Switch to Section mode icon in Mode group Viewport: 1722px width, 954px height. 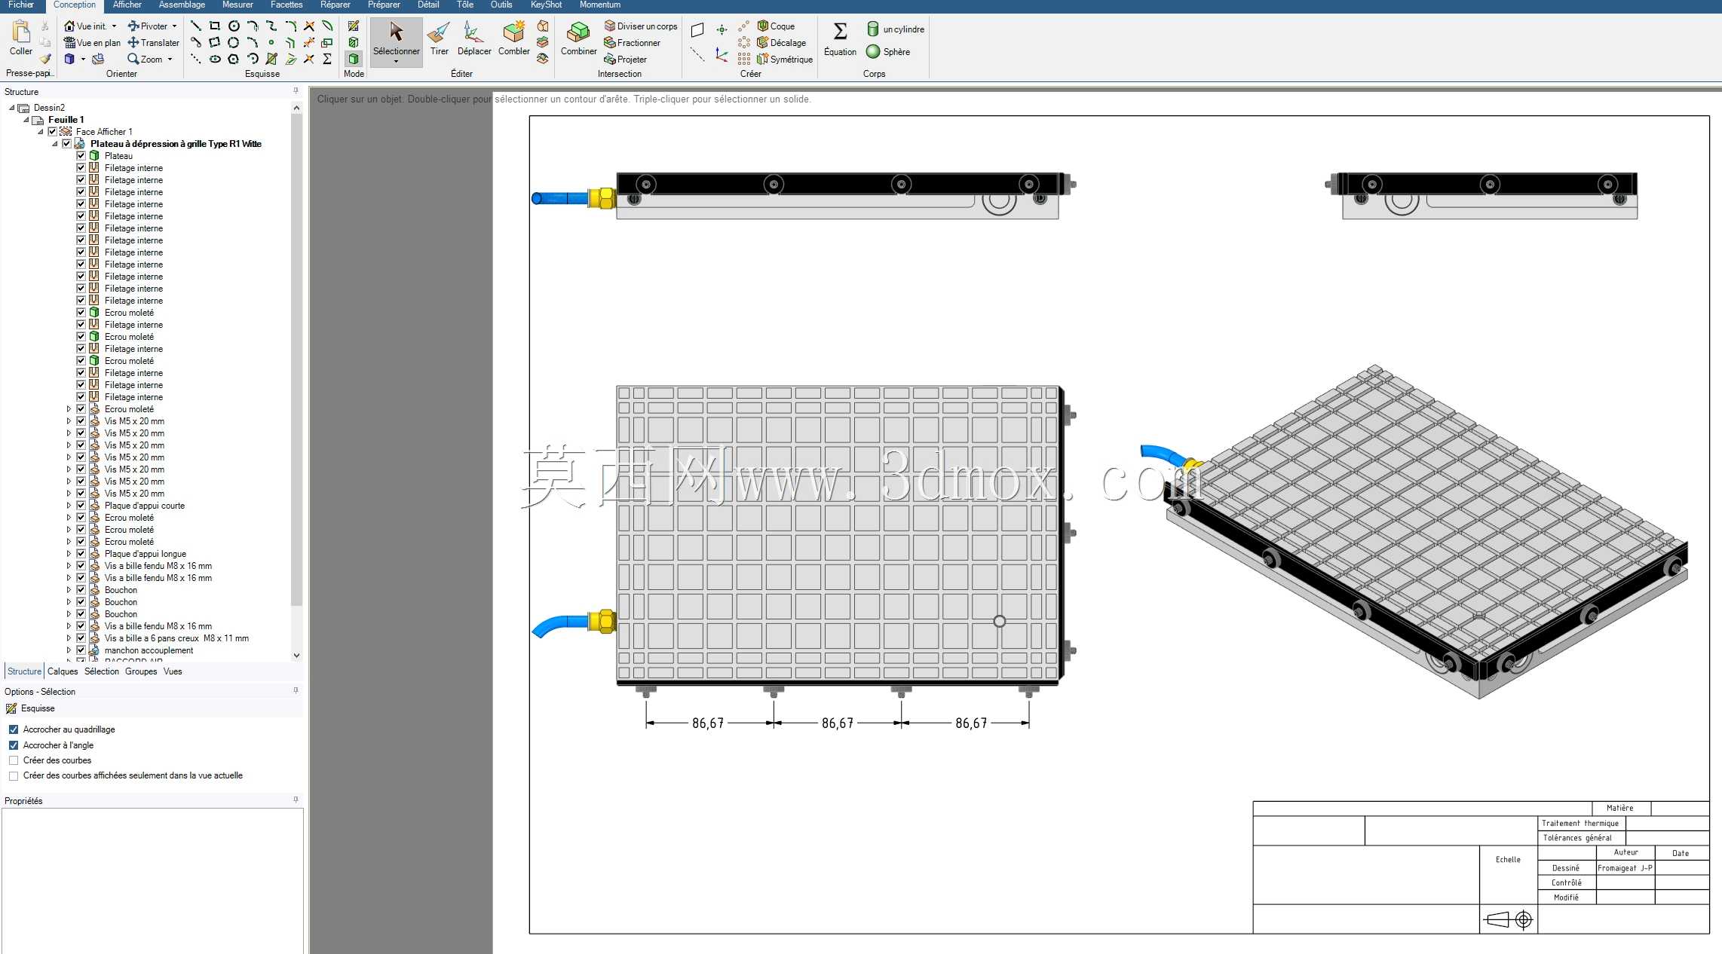354,43
